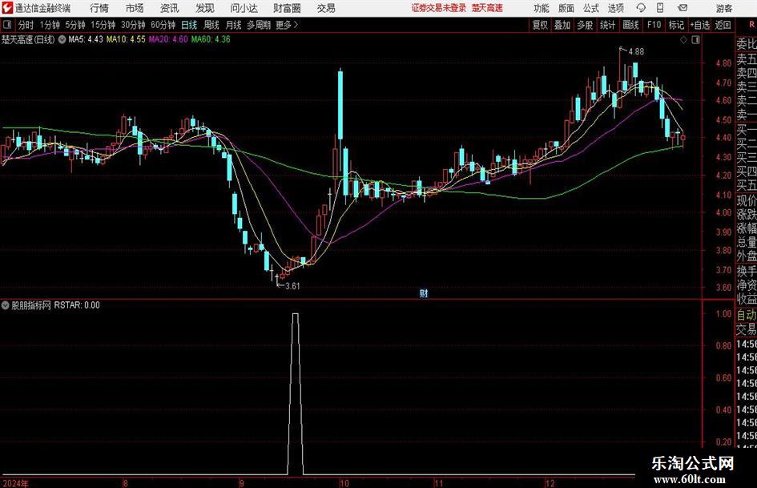Switch to the 30分钟 period tab
This screenshot has height=488, width=757.
point(133,25)
